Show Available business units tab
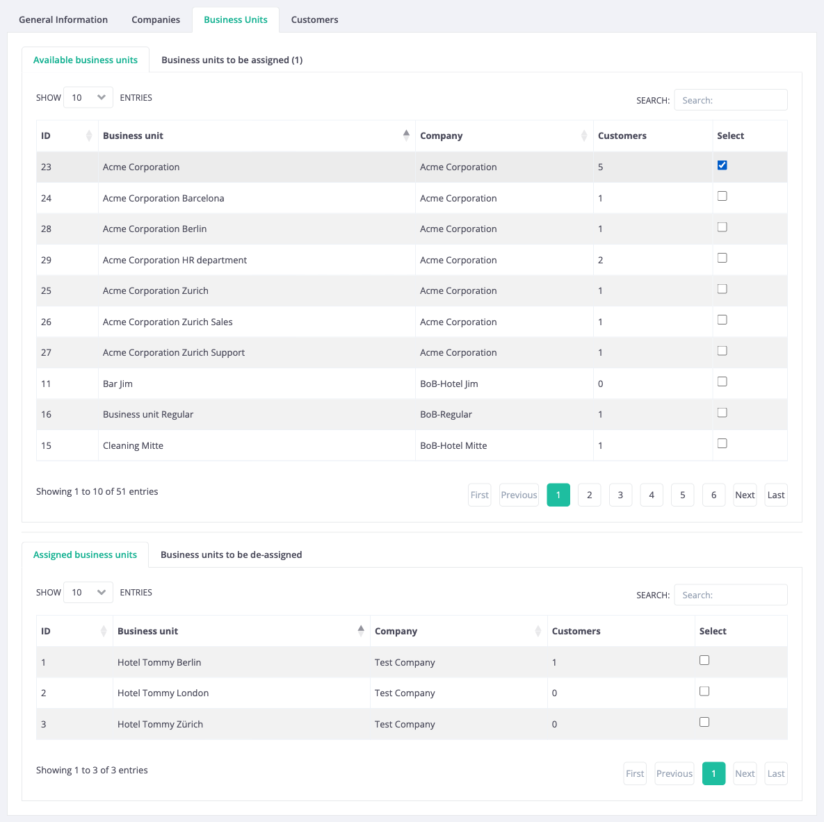The image size is (824, 822). (x=85, y=60)
